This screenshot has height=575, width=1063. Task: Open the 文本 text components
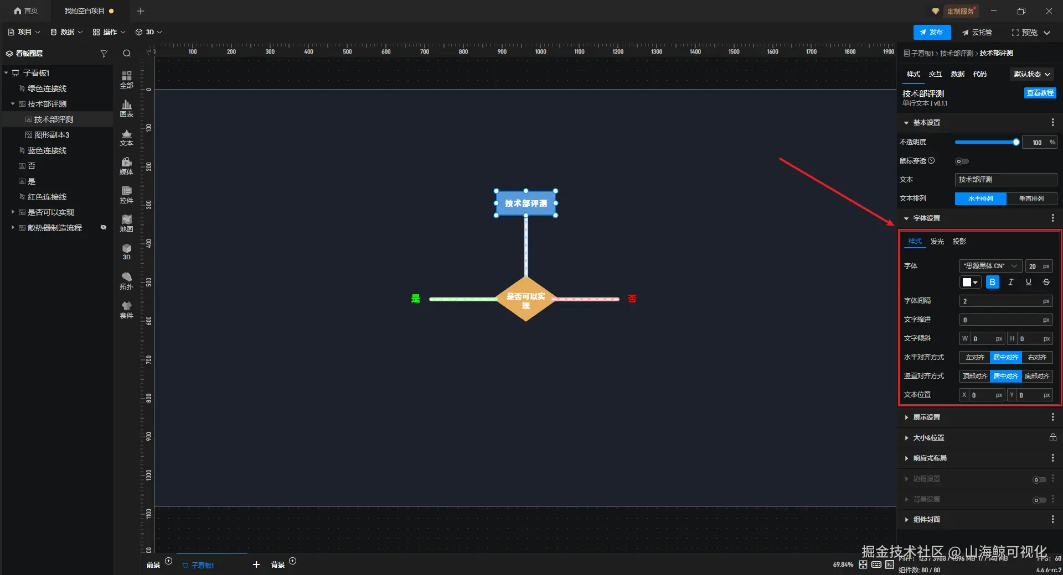127,137
